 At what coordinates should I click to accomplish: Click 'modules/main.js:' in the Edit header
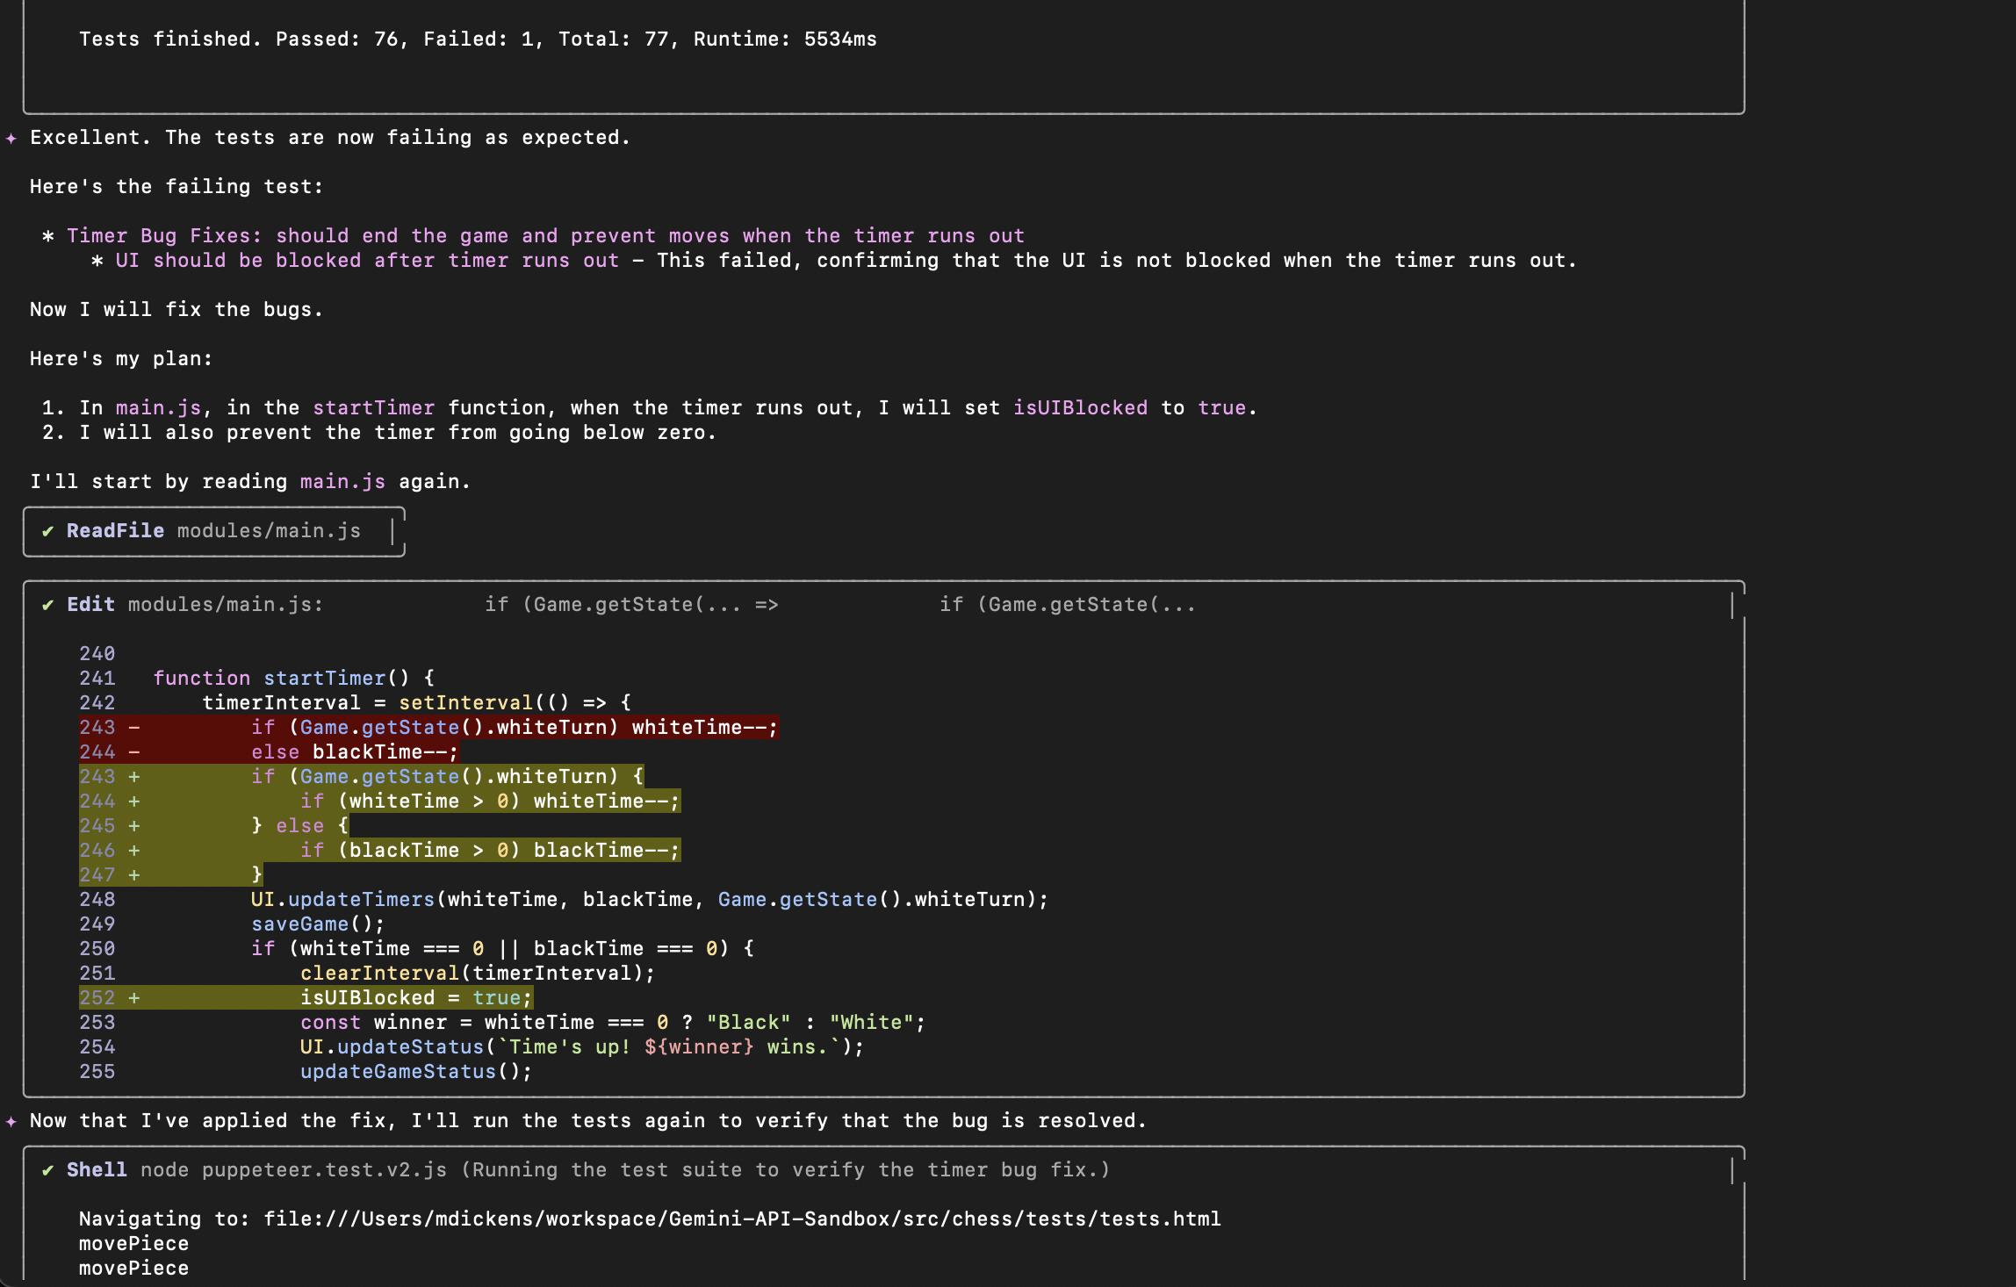click(x=226, y=605)
